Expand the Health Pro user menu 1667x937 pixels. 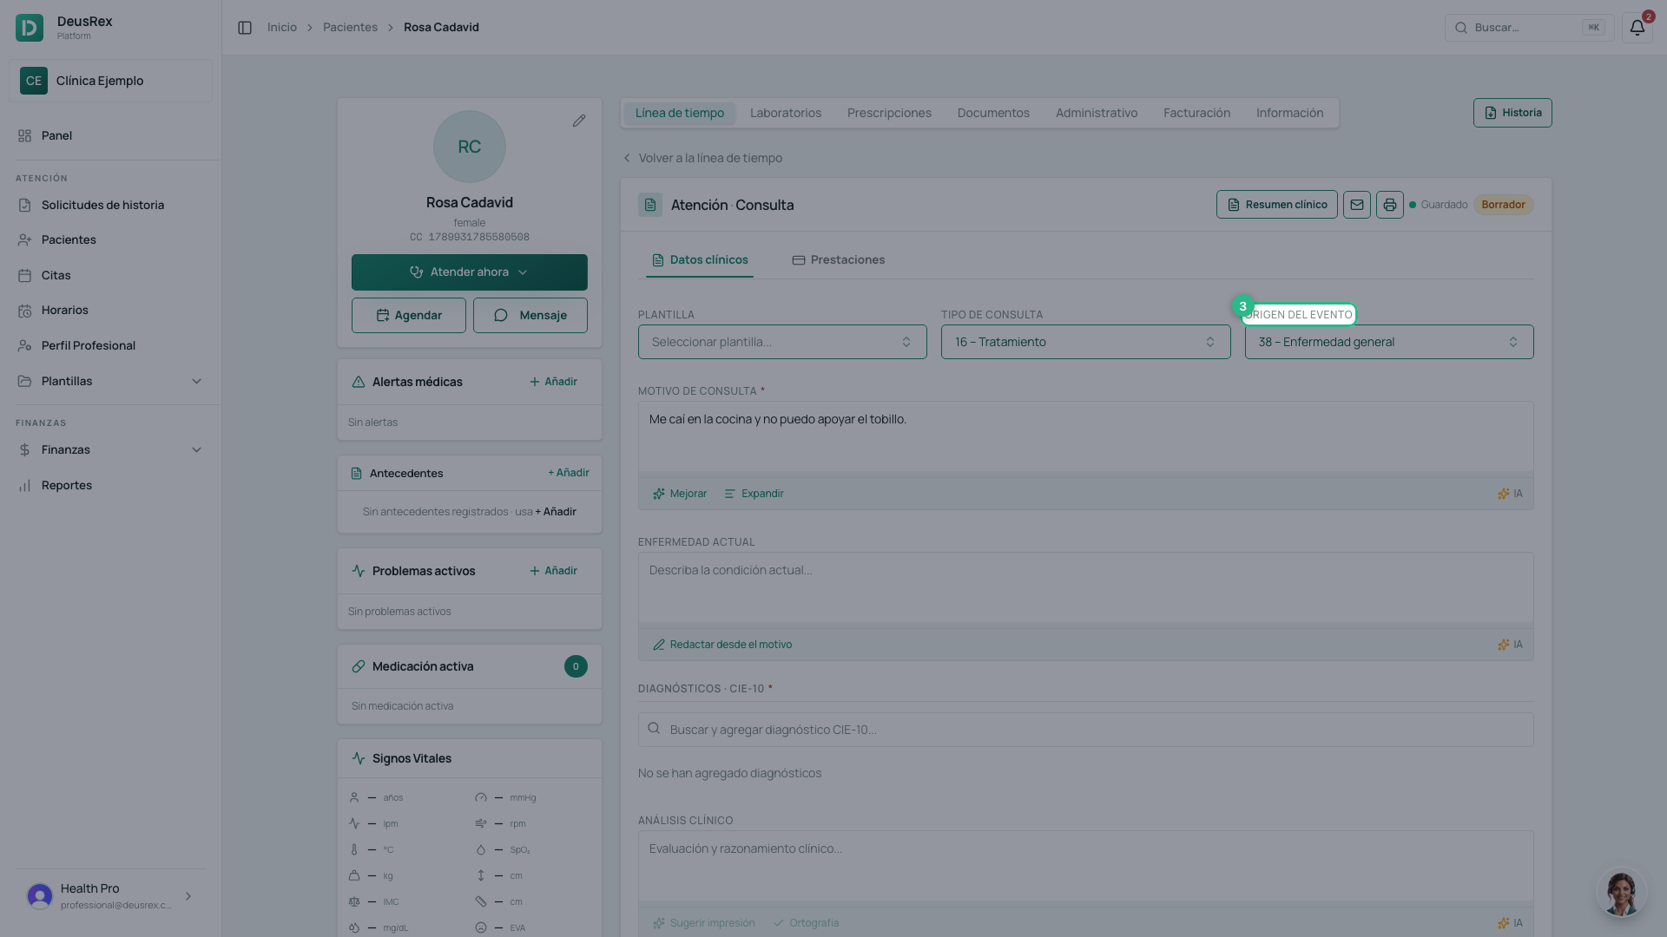click(110, 896)
